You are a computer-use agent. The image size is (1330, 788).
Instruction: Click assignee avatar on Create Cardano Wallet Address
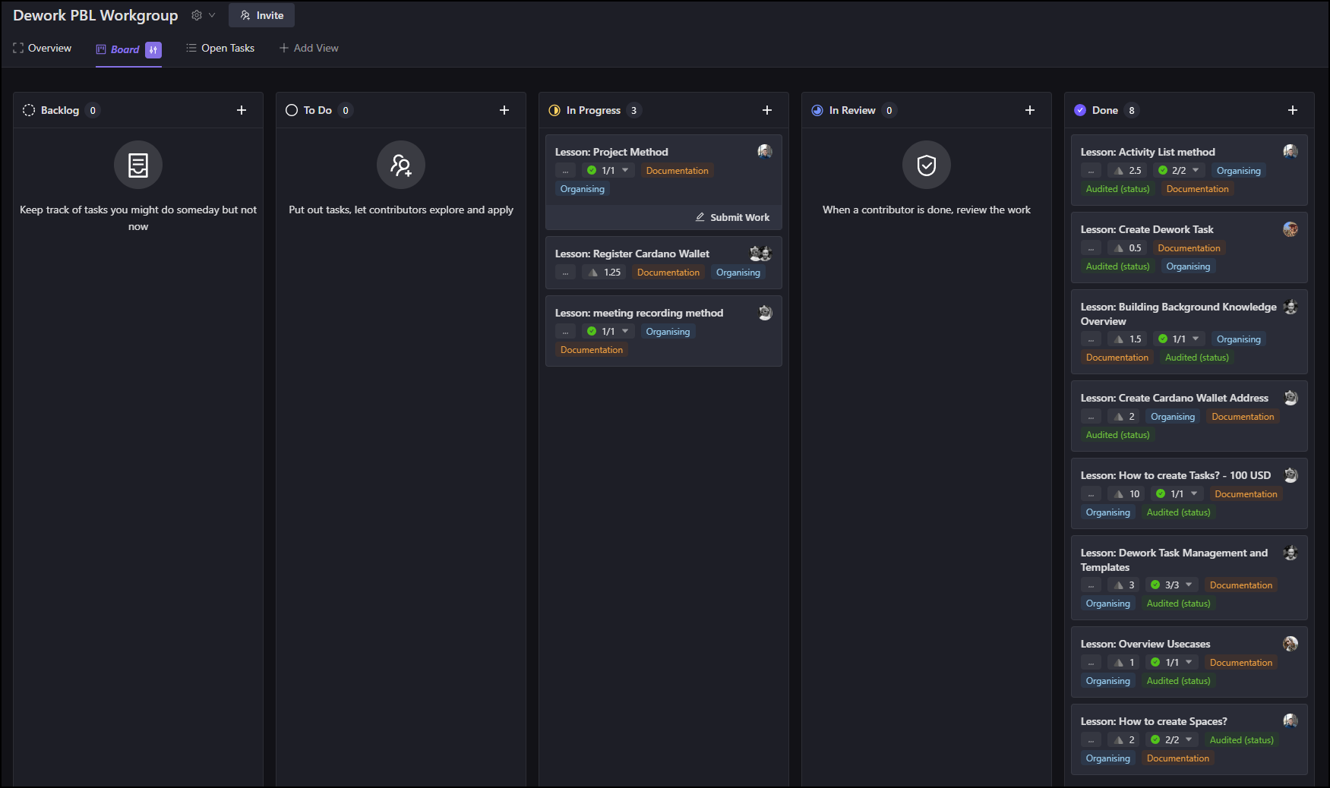(x=1291, y=397)
